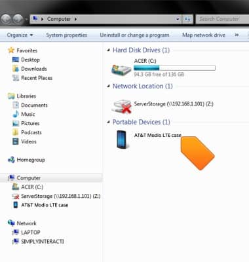Viewport: 249px width, 262px height.
Task: Click Map network drive
Action: tap(204, 35)
